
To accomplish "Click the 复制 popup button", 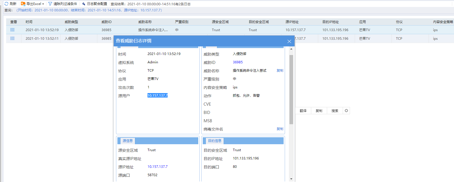I will click(319, 111).
